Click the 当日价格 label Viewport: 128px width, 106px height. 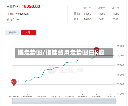pyautogui.click(x=13, y=7)
